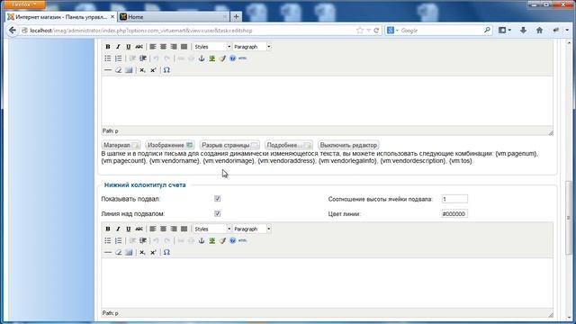Go to Firefox home page icon
This screenshot has width=576, height=324.
coord(539,31)
